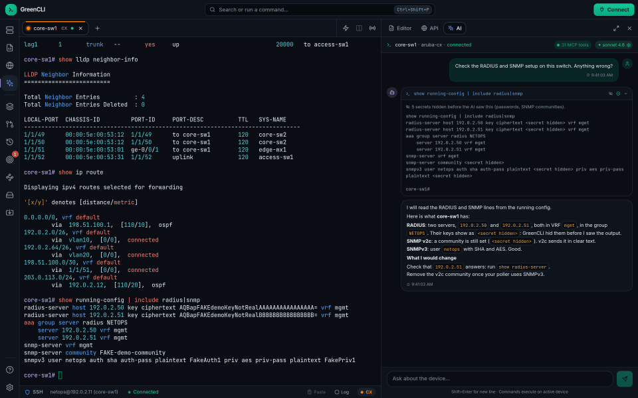
Task: Open the servers list sidebar icon
Action: pyautogui.click(x=10, y=30)
